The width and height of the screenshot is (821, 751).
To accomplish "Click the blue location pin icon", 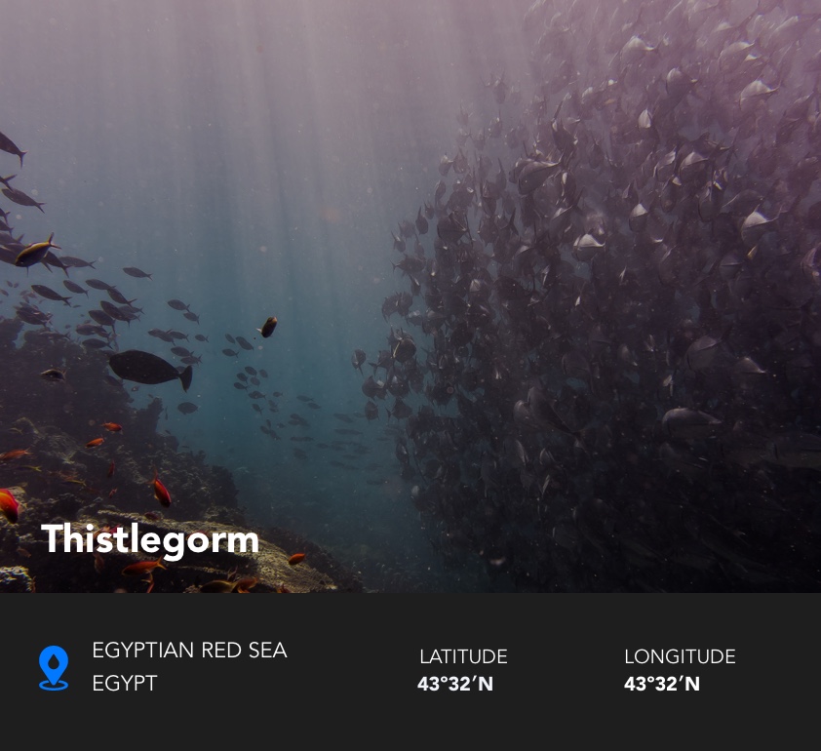I will 54,668.
